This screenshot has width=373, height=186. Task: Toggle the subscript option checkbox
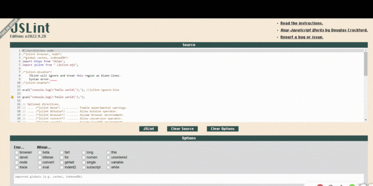(x=84, y=167)
